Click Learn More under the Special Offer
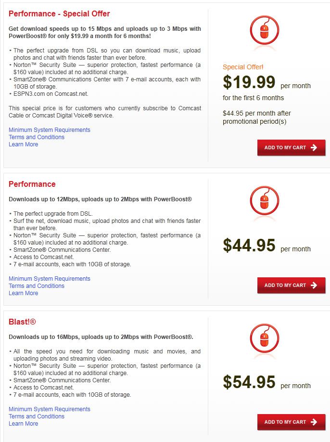 tap(23, 144)
